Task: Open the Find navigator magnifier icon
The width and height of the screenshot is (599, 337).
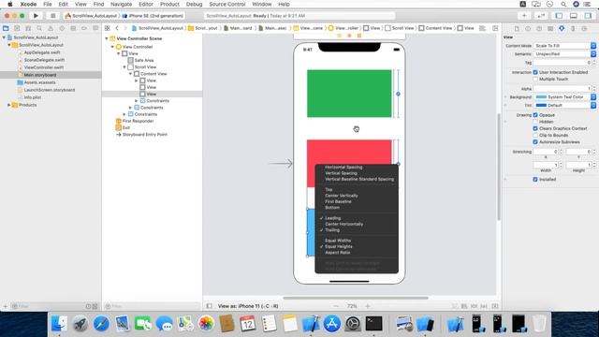Action: tap(39, 28)
